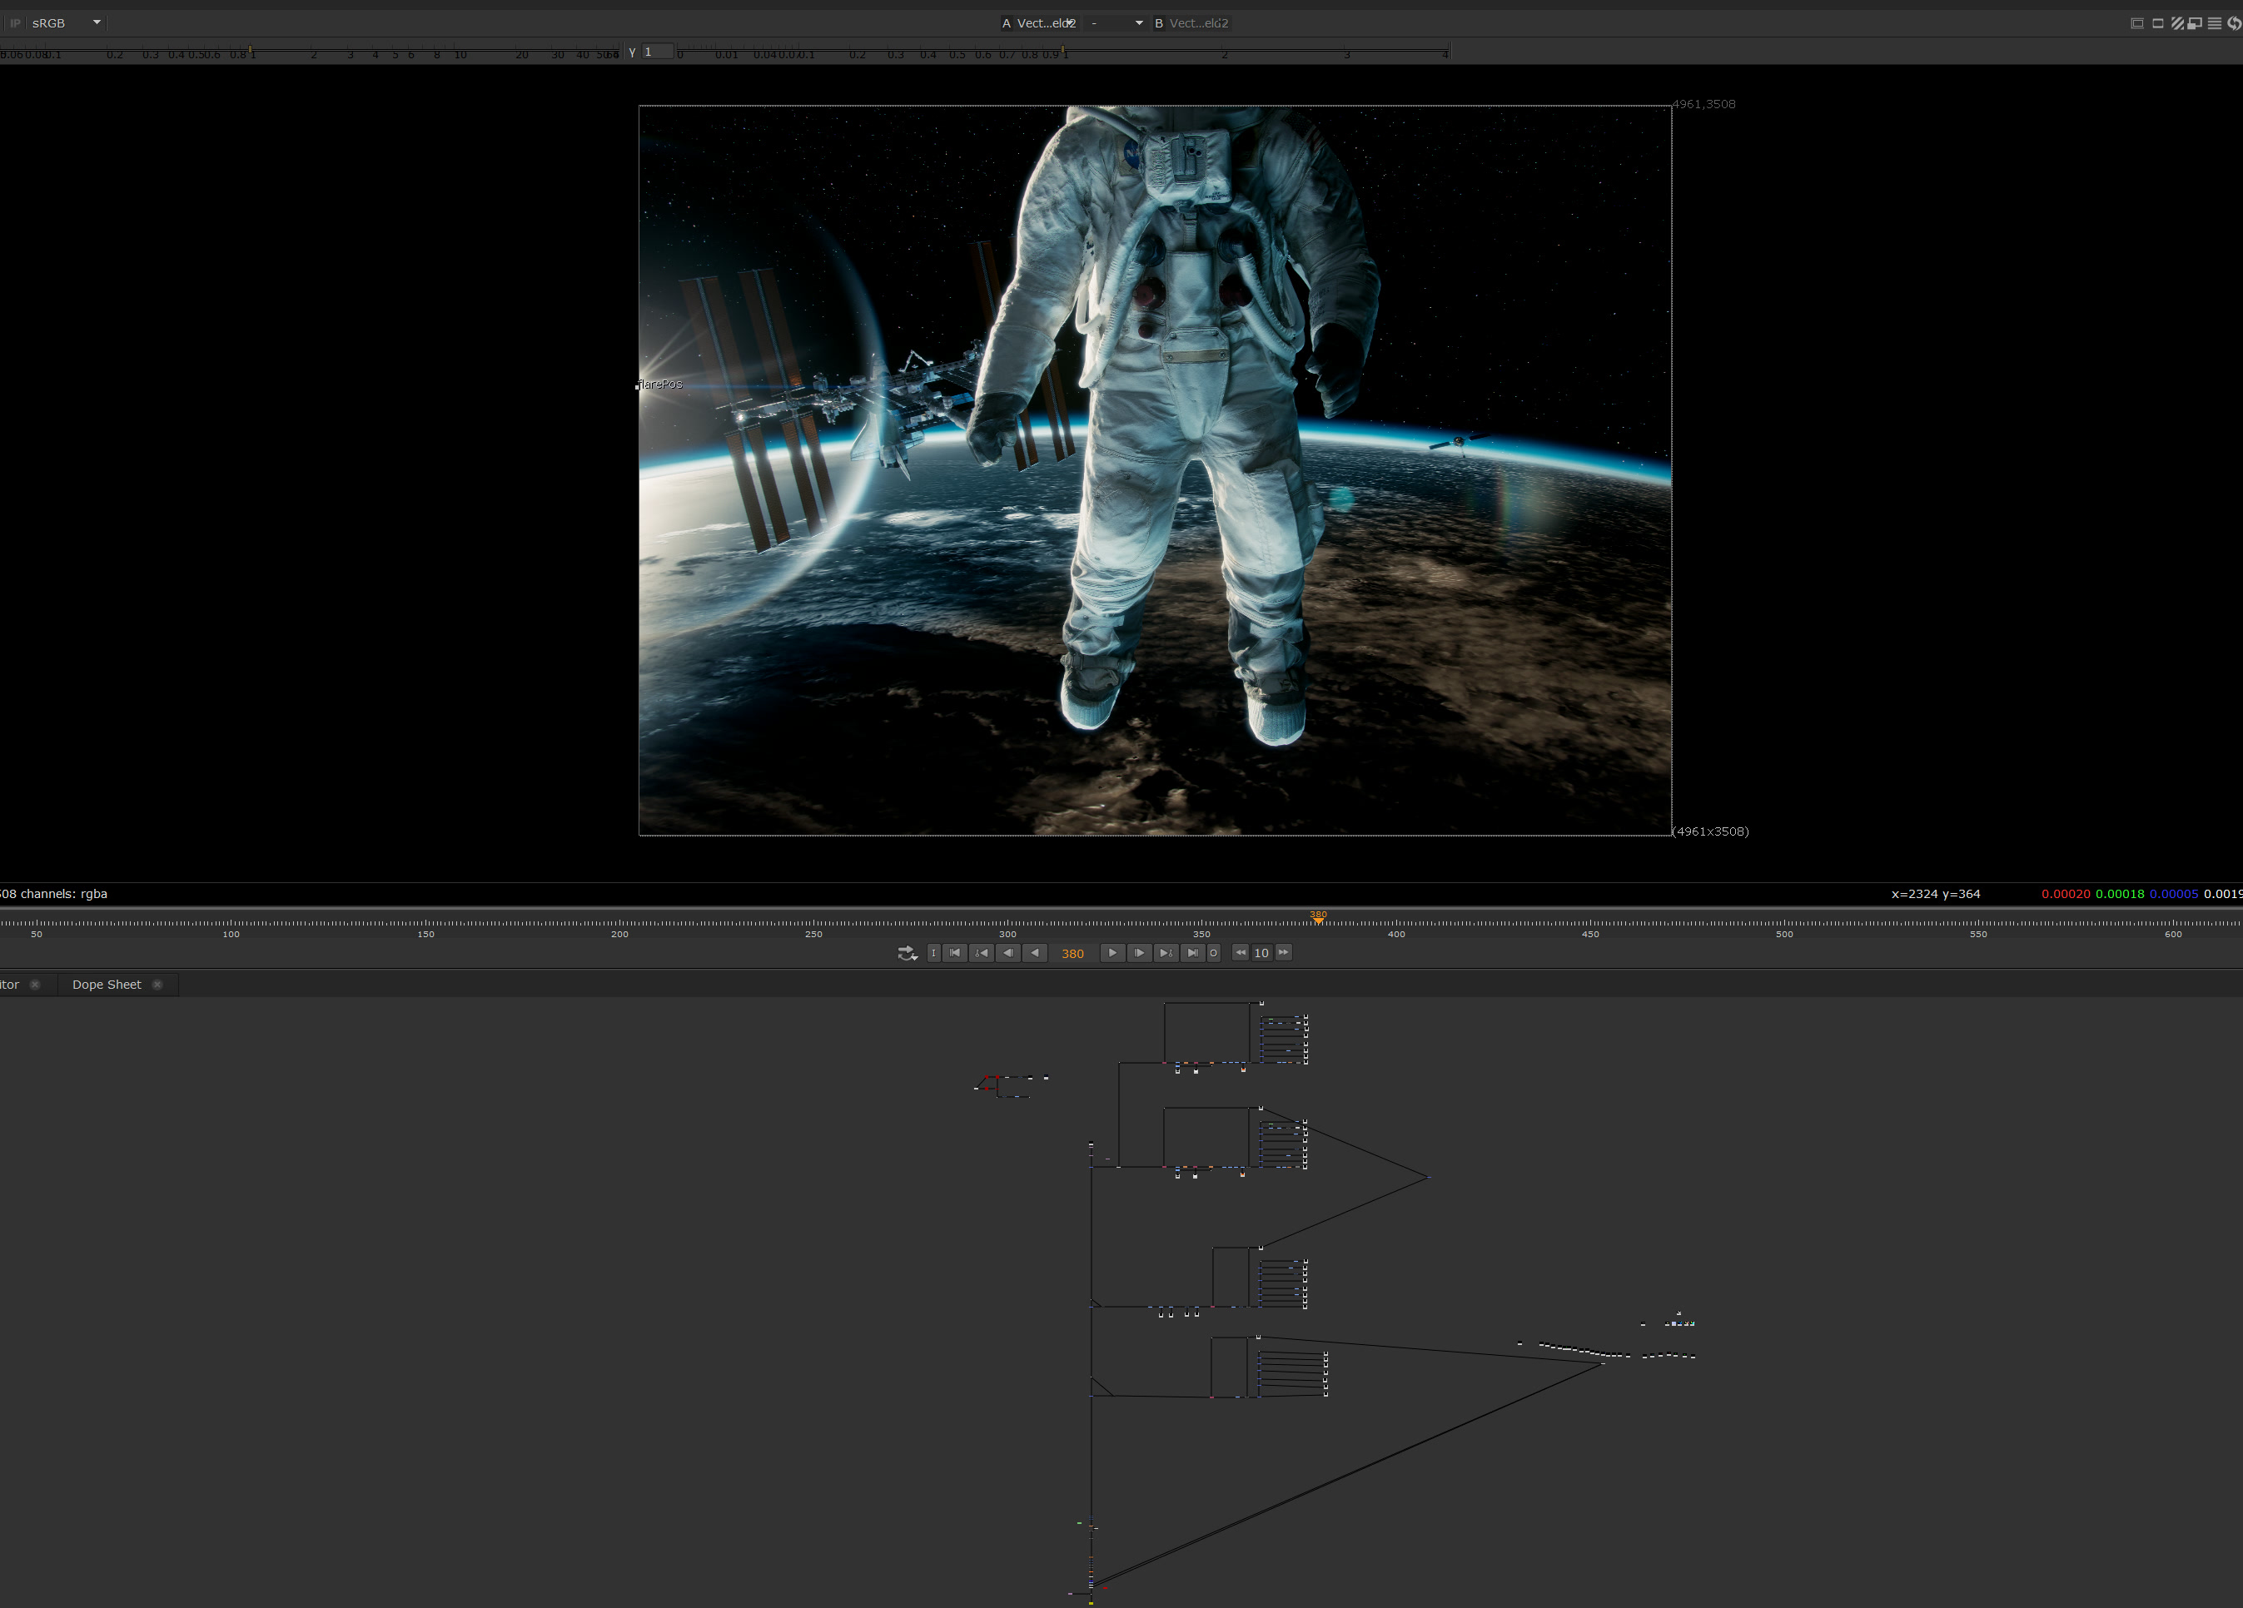This screenshot has width=2243, height=1608.
Task: Go to next keyframe
Action: click(1166, 953)
